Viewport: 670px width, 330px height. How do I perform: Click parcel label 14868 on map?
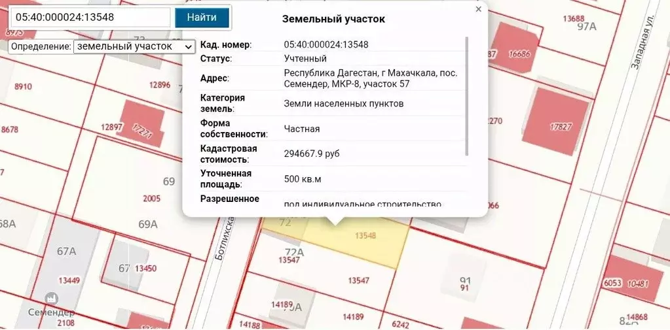[x=637, y=317]
